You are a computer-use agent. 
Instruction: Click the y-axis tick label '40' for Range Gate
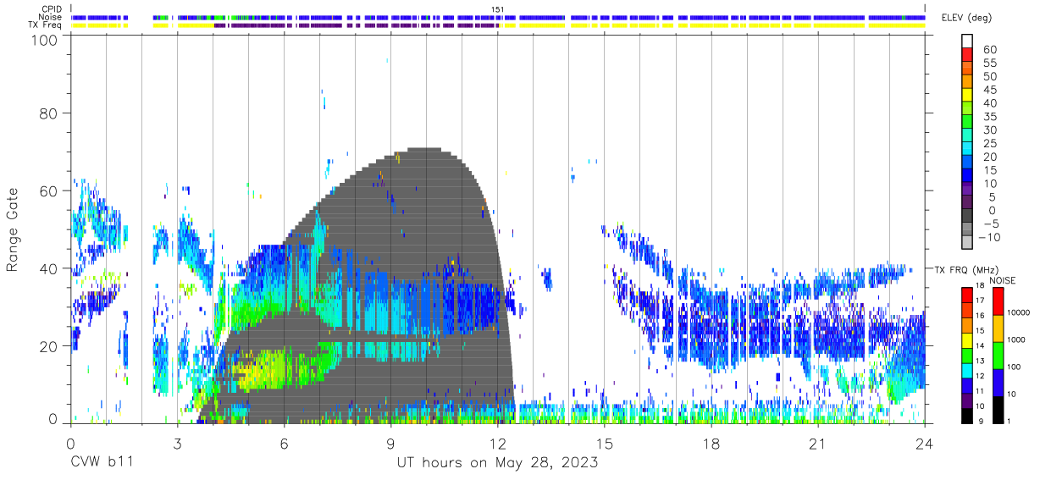[49, 268]
